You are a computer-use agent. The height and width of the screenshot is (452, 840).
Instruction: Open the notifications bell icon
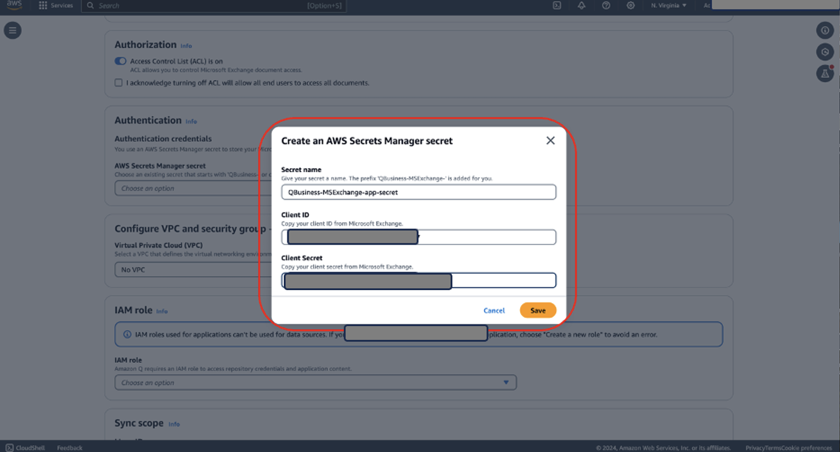click(x=581, y=6)
